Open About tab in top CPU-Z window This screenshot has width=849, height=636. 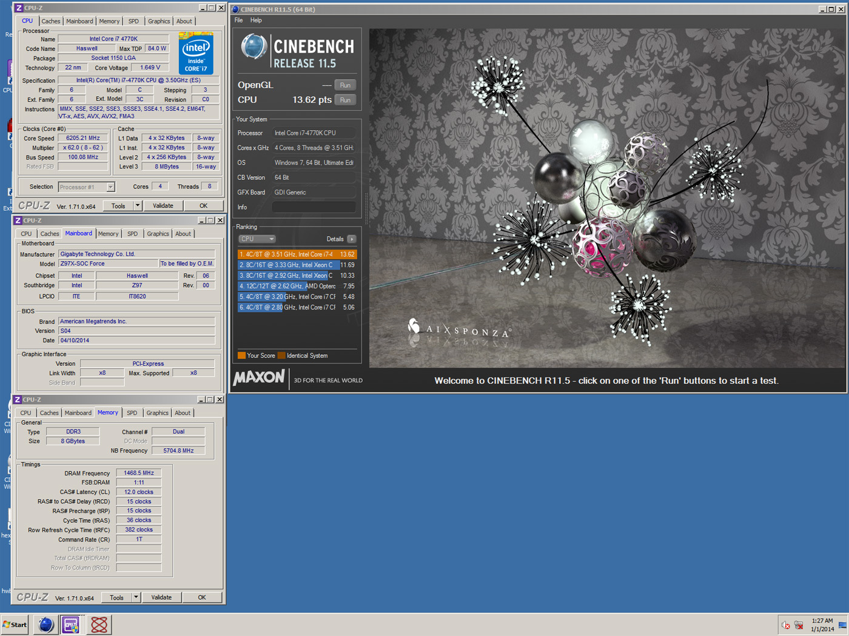pos(184,21)
